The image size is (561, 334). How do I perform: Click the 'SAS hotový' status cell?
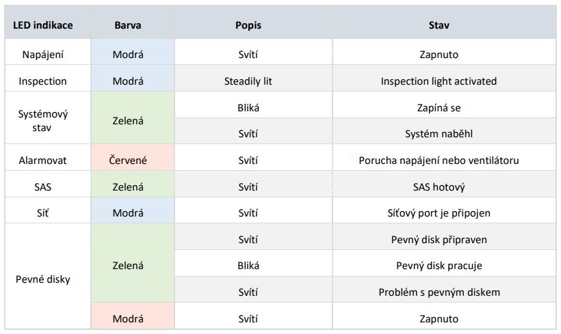click(x=439, y=186)
